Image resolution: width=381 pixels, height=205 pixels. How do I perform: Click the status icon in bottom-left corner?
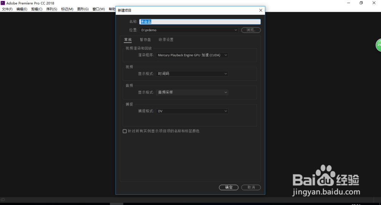pyautogui.click(x=3, y=200)
